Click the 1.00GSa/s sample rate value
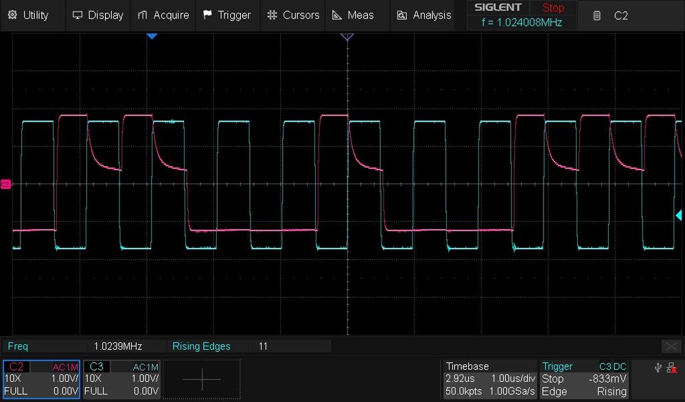The image size is (685, 402). click(x=512, y=392)
